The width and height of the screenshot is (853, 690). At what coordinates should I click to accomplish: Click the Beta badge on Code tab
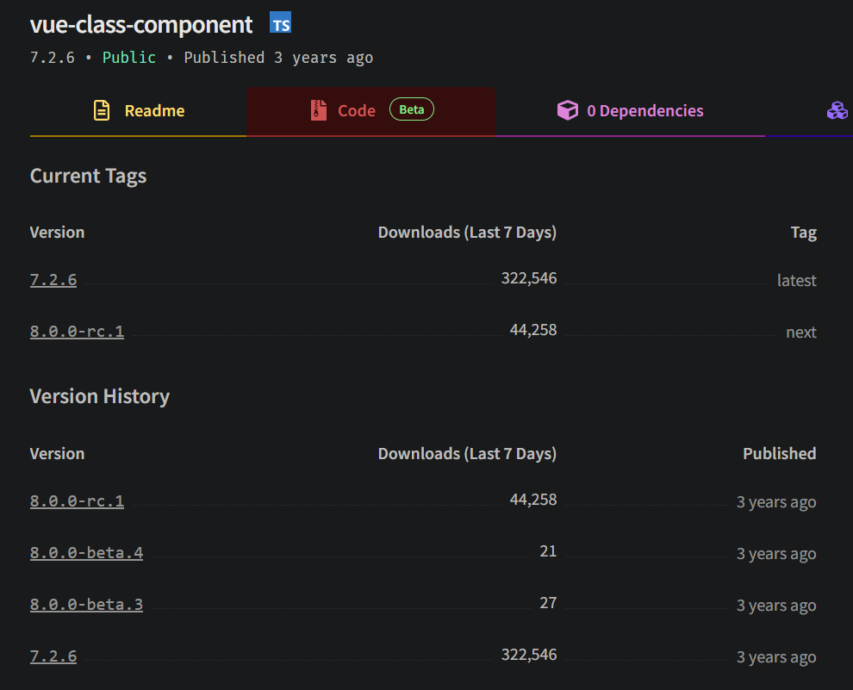pos(412,109)
